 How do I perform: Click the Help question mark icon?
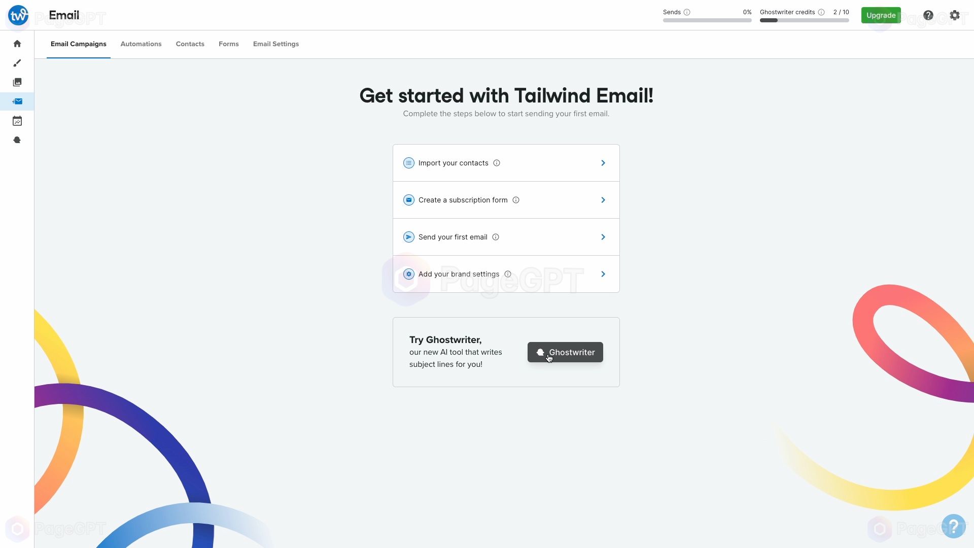[928, 15]
